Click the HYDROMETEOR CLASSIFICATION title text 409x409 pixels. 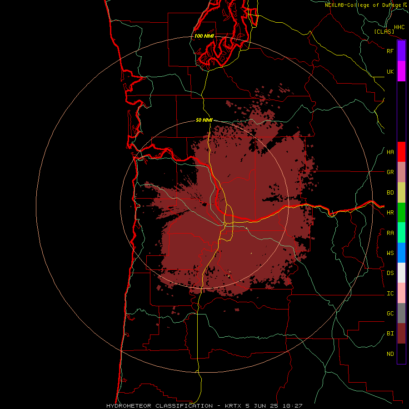(160, 406)
